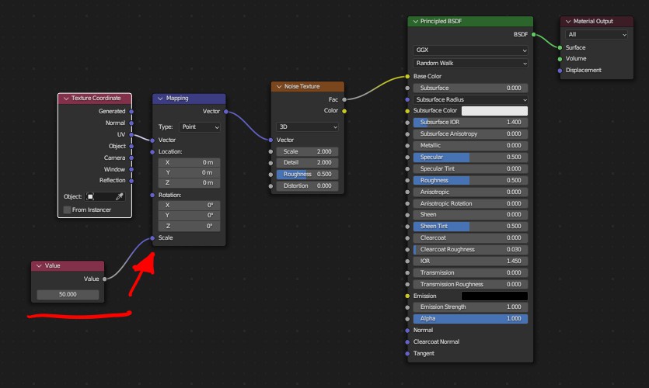
Task: Collapse the Noise Texture node
Action: click(278, 87)
